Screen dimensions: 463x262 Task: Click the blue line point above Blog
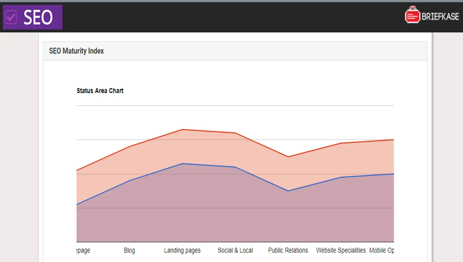[x=129, y=180]
